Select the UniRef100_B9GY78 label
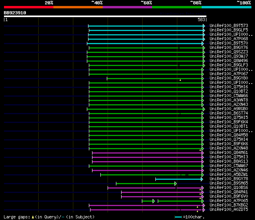This screenshot has height=220, width=255. (229, 179)
